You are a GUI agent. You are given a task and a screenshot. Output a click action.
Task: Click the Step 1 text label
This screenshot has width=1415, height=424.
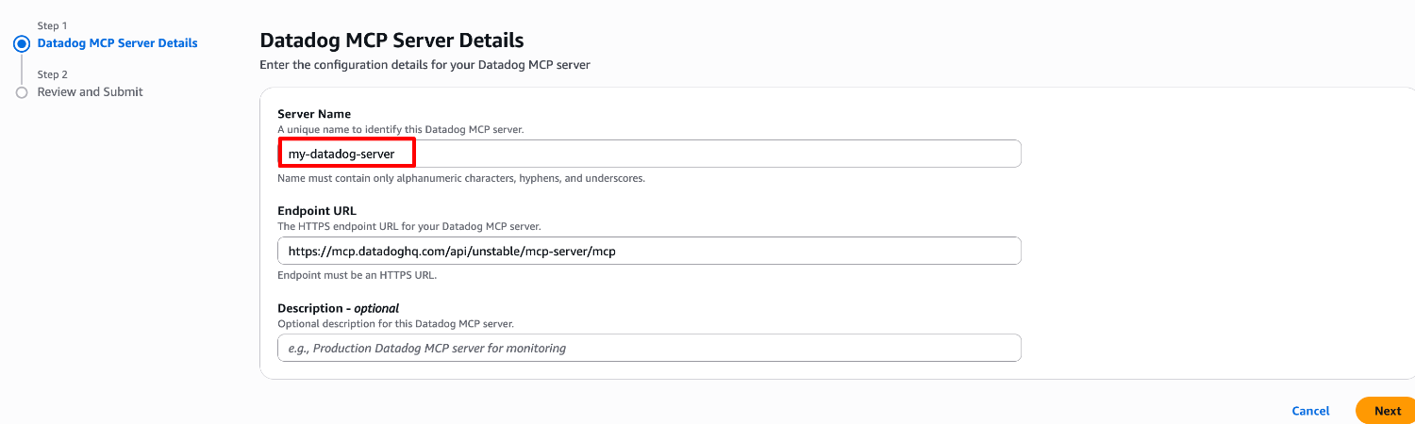(x=52, y=25)
